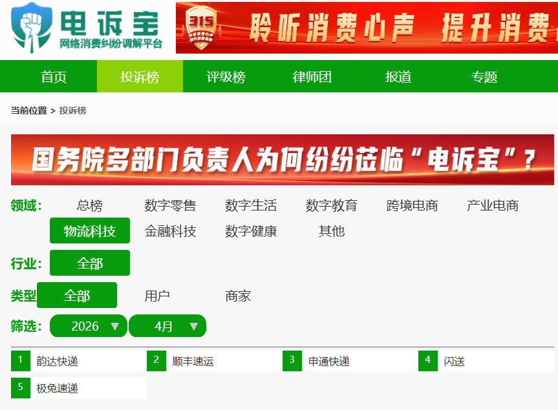Select the 其他 field filter
Viewport: 558px width, 410px height.
coord(331,231)
